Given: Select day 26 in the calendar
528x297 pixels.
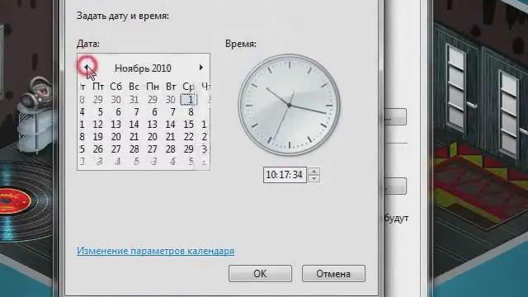Looking at the screenshot, I should pos(98,149).
